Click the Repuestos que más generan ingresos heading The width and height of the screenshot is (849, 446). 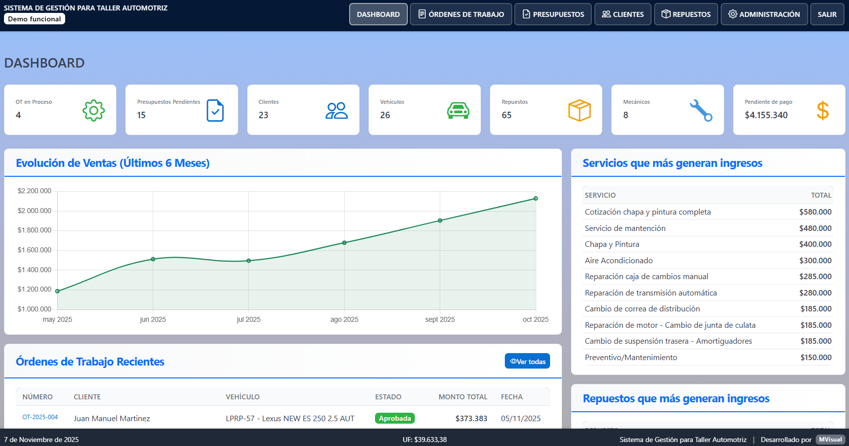676,398
